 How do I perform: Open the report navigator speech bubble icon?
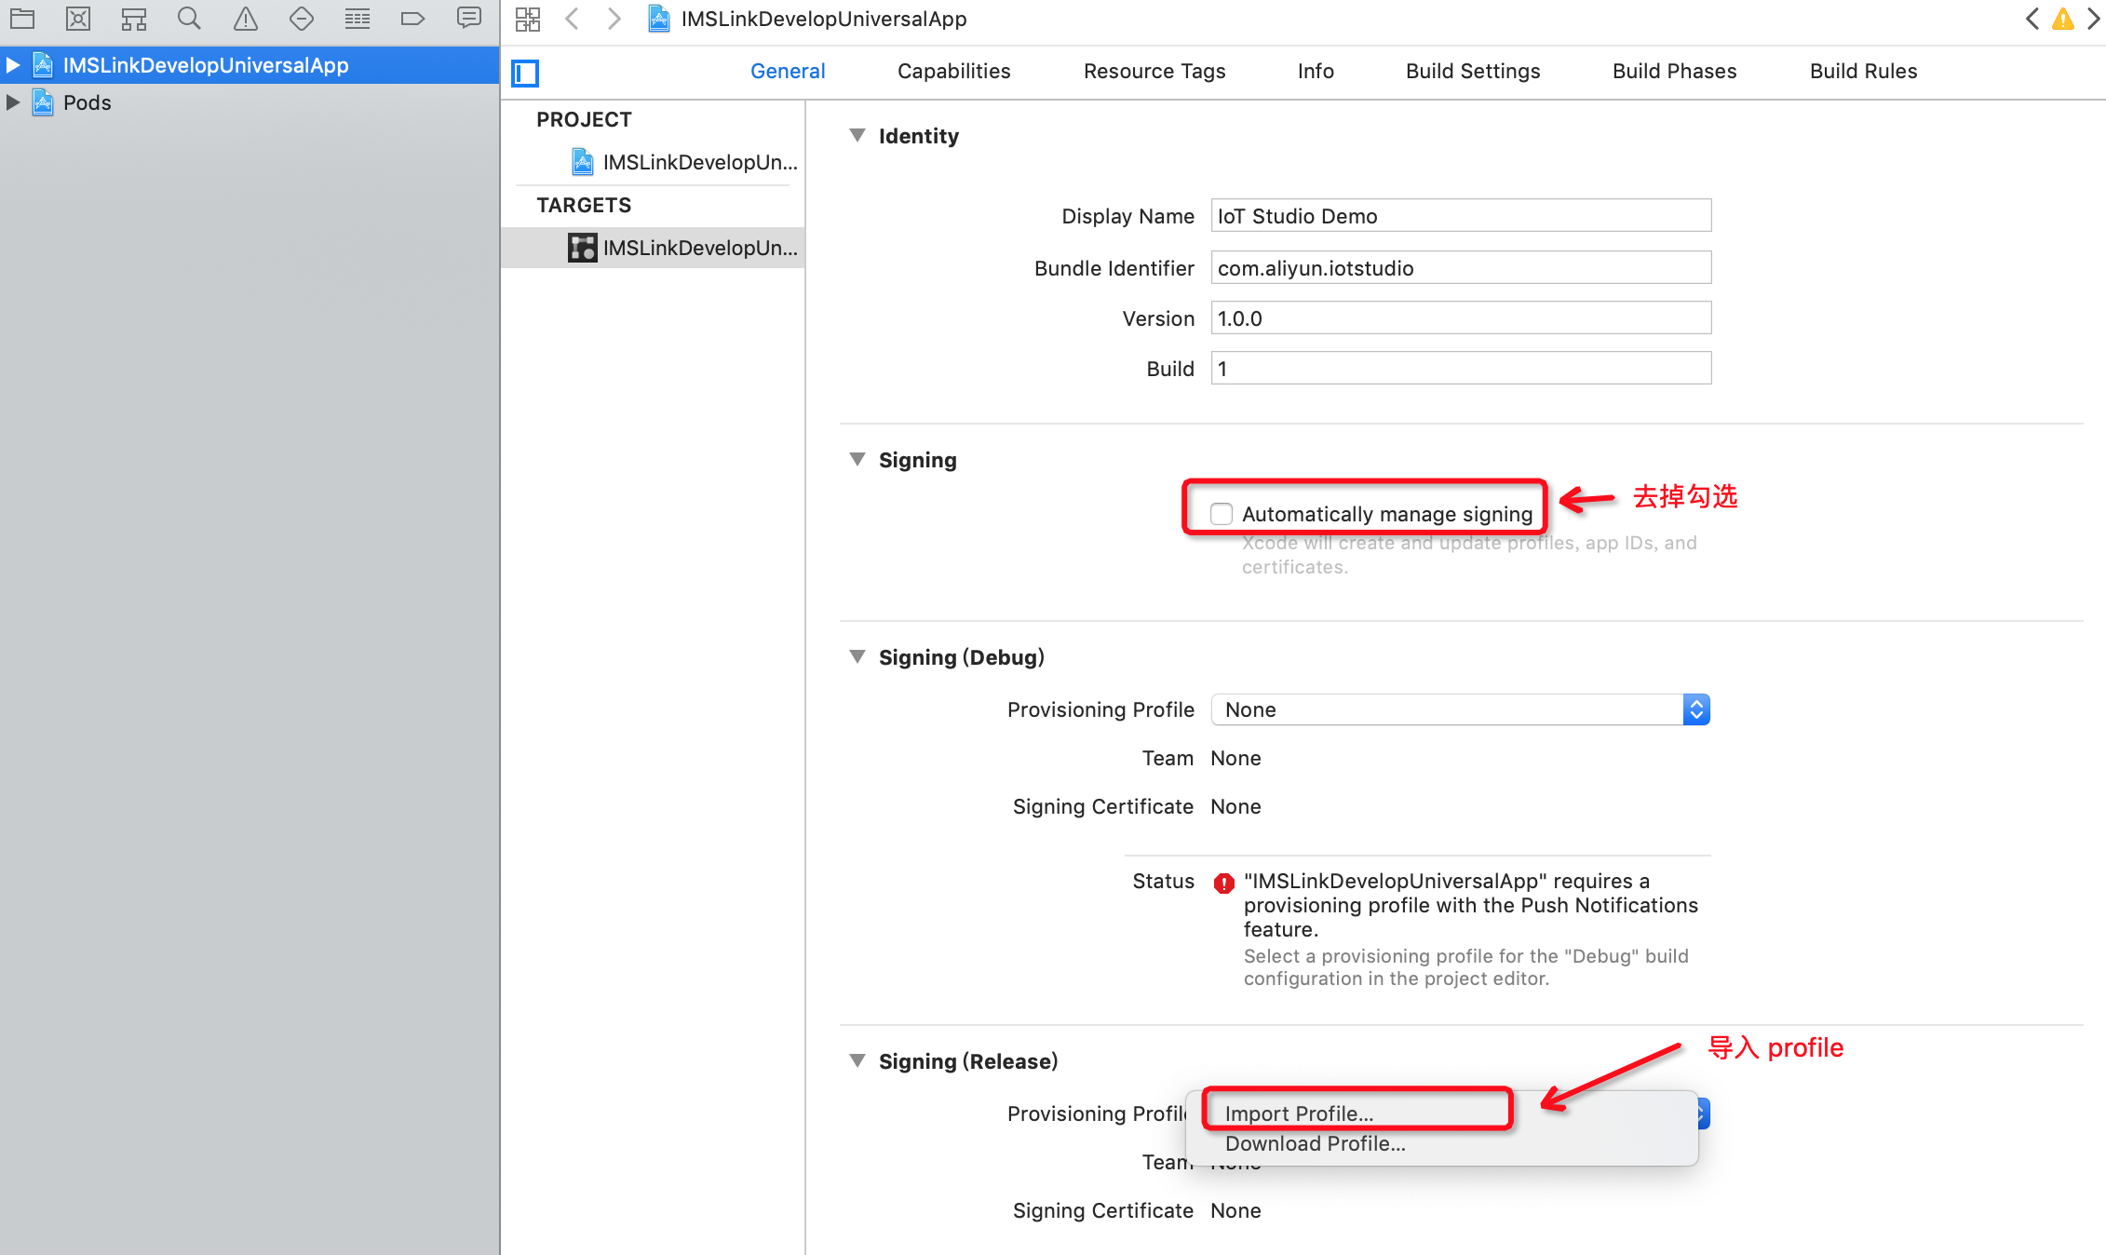pos(469,19)
